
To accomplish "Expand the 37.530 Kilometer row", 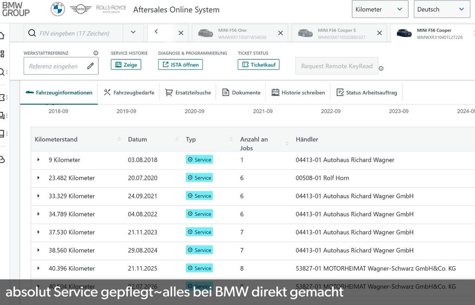I will click(x=39, y=232).
